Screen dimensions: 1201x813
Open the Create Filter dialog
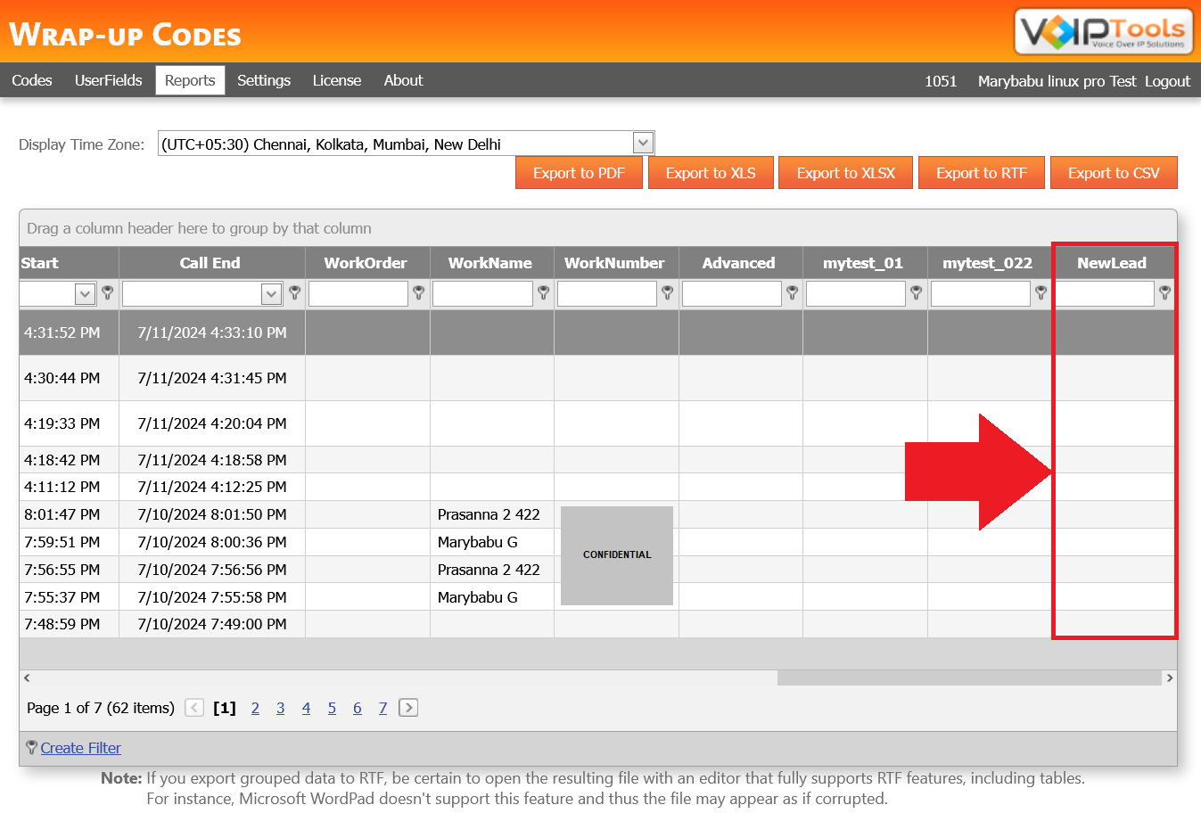[80, 748]
